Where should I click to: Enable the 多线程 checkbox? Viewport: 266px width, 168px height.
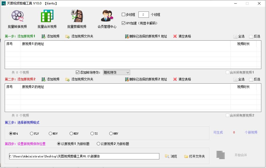tap(124, 15)
